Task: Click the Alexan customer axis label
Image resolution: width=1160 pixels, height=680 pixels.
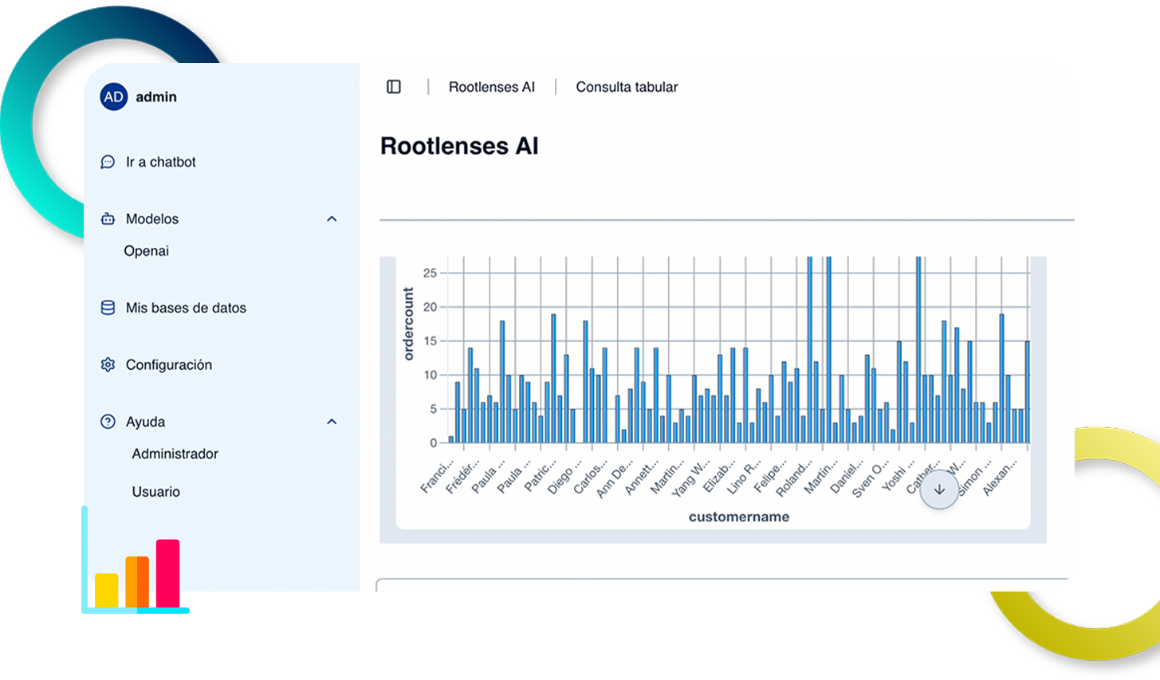Action: pos(1001,476)
